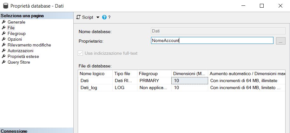Open the Generale page
The height and width of the screenshot is (133, 290).
click(x=16, y=22)
